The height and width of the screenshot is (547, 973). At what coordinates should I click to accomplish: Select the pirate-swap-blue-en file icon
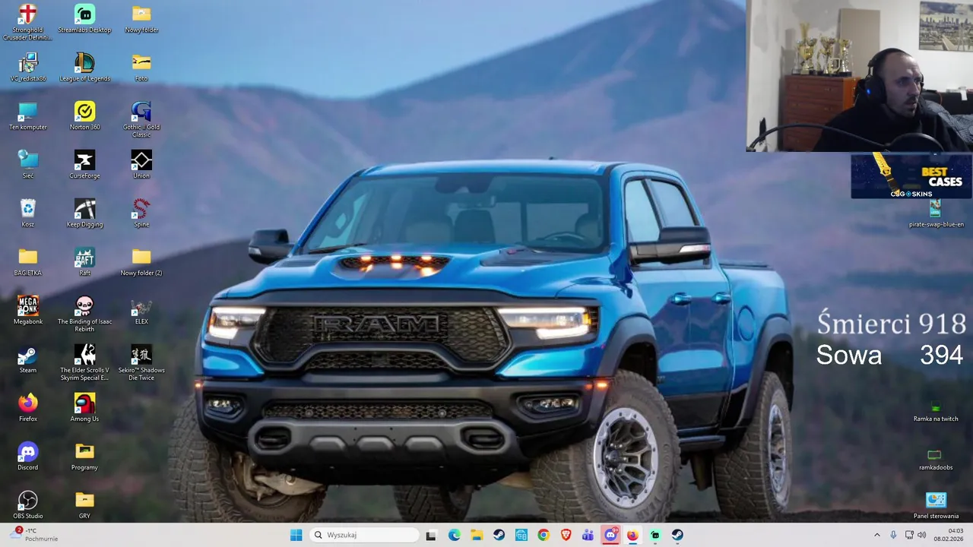click(x=936, y=213)
